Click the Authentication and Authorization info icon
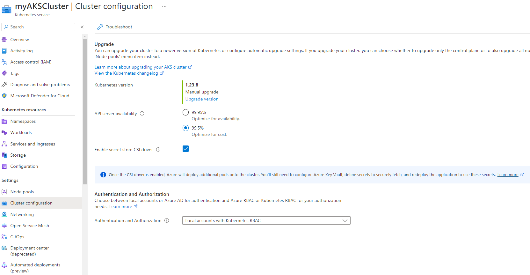The width and height of the screenshot is (530, 275). [167, 221]
